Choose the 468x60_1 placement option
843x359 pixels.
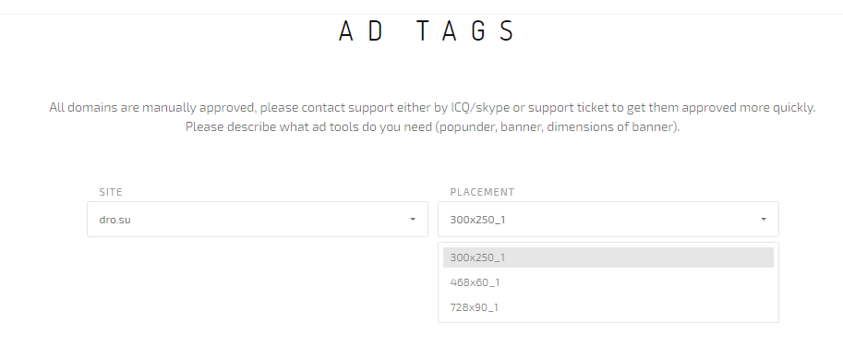[608, 282]
